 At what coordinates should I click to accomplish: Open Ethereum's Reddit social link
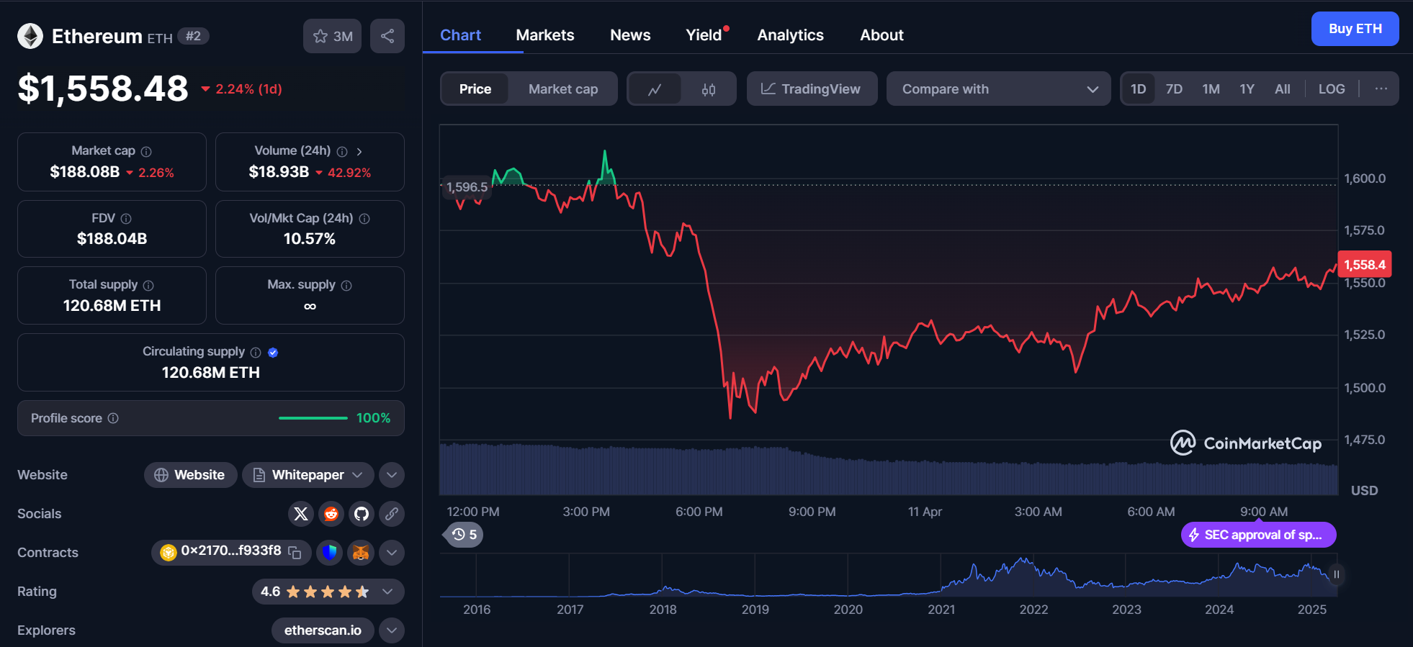tap(331, 514)
